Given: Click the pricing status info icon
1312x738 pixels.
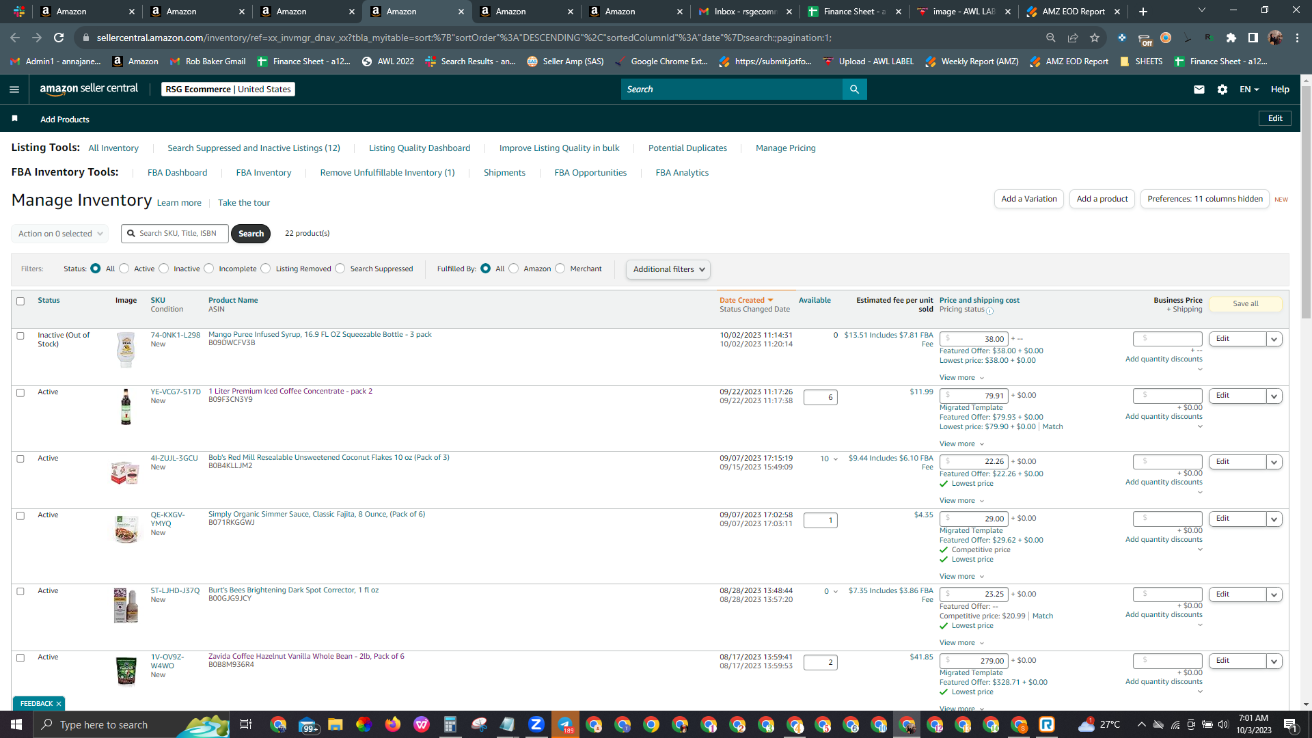Looking at the screenshot, I should tap(989, 311).
